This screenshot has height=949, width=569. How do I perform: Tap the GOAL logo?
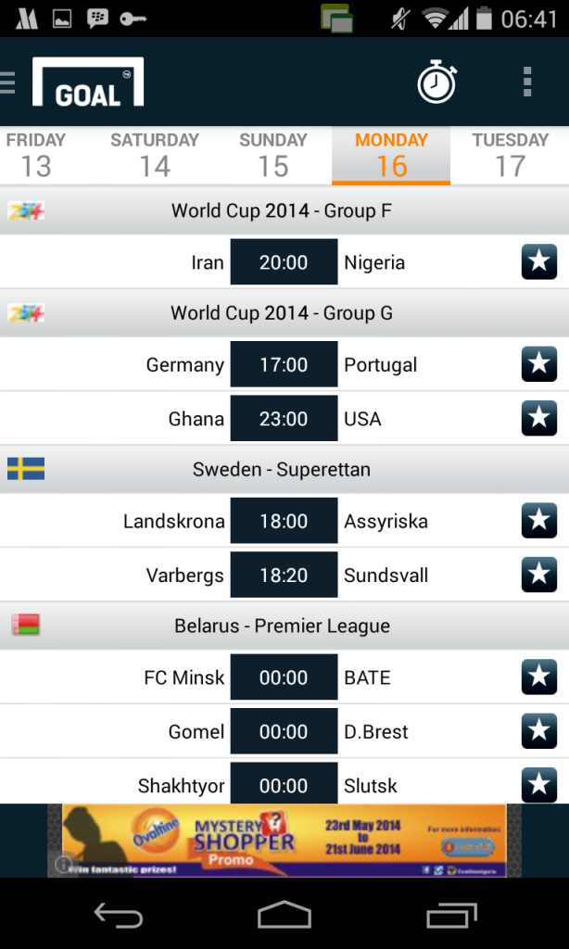click(x=88, y=82)
